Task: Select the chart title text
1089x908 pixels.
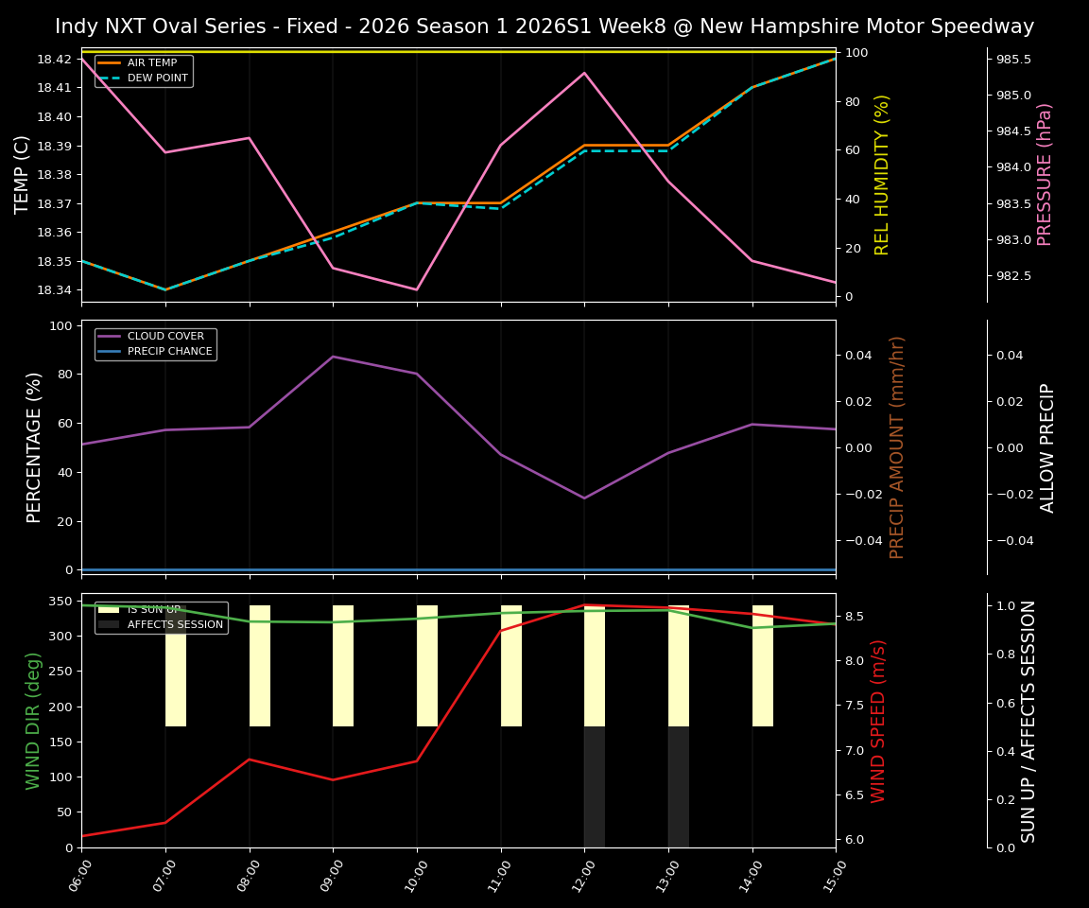Action: coord(544,26)
